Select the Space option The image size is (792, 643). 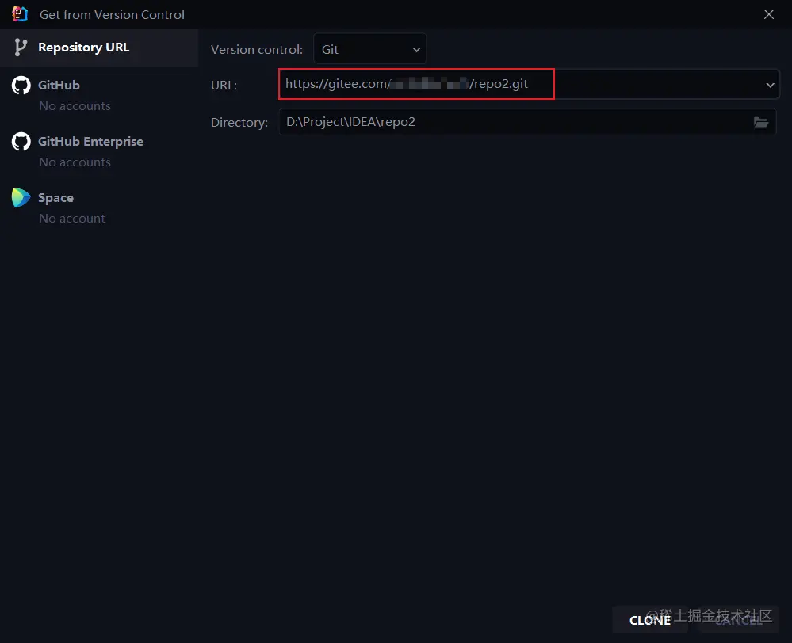tap(55, 198)
